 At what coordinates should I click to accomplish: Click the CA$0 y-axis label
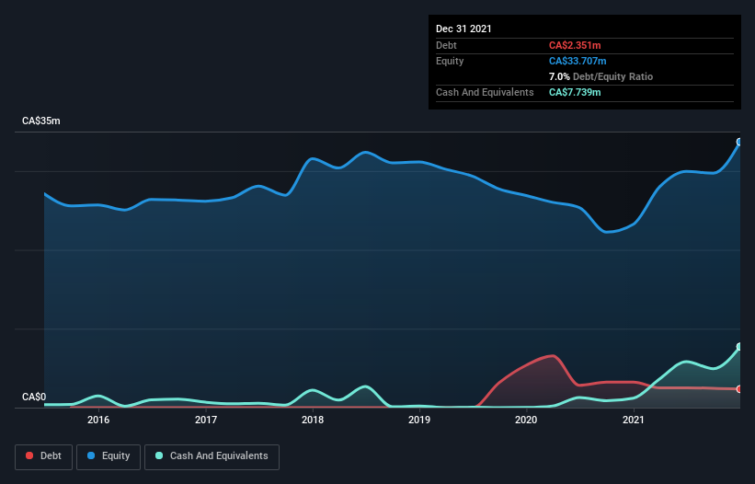coord(34,397)
